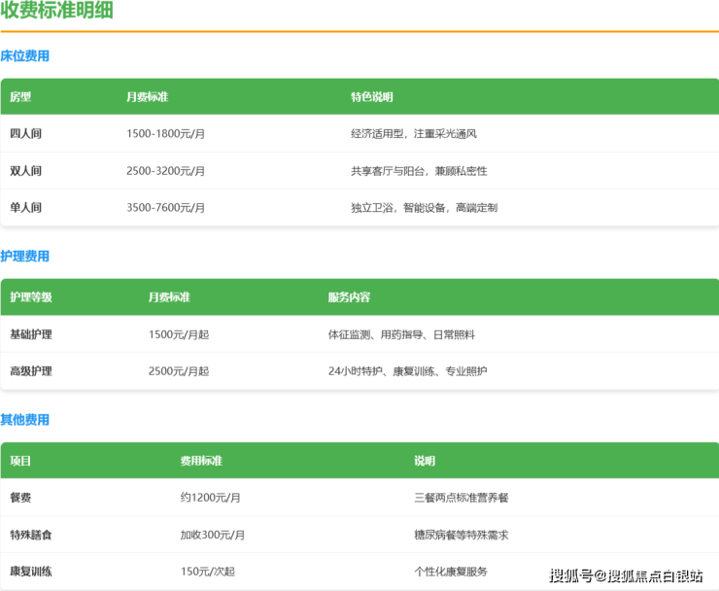Select the 四人间 row label
The width and height of the screenshot is (719, 591).
(26, 134)
